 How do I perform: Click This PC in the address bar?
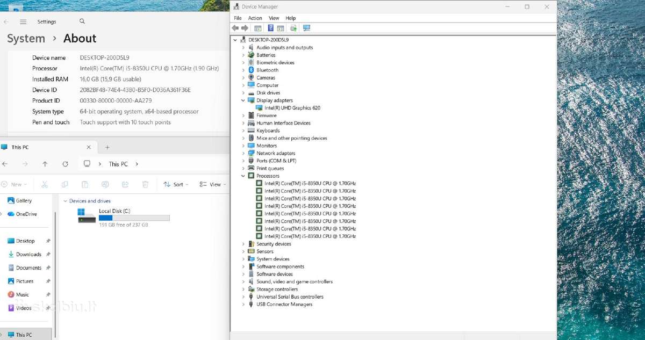[x=118, y=164]
